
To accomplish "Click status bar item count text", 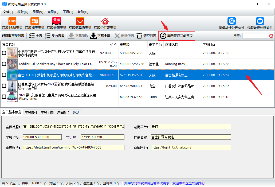I will tap(61, 183).
